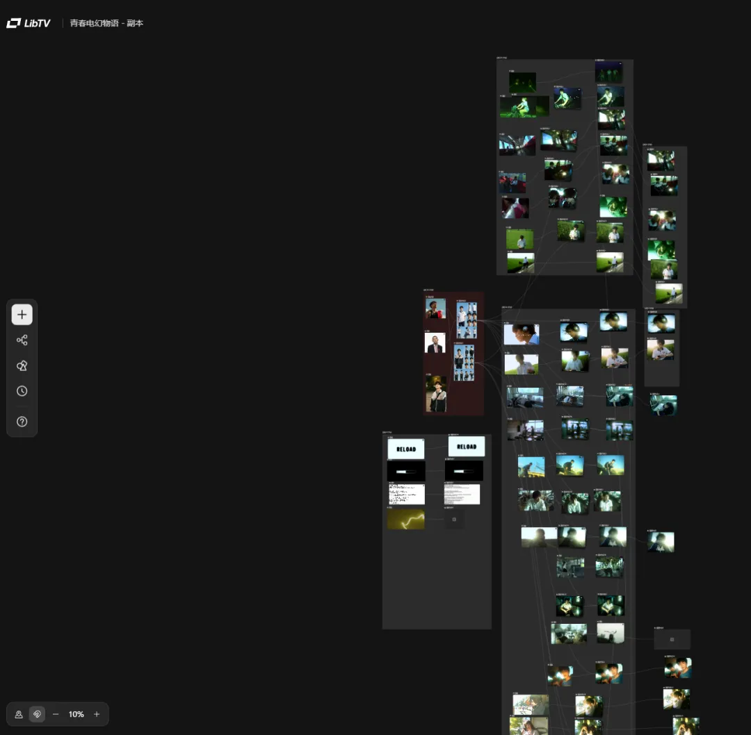Screen dimensions: 751x735
Task: Select the empty placeholder node beside the lightning image
Action: pyautogui.click(x=454, y=519)
